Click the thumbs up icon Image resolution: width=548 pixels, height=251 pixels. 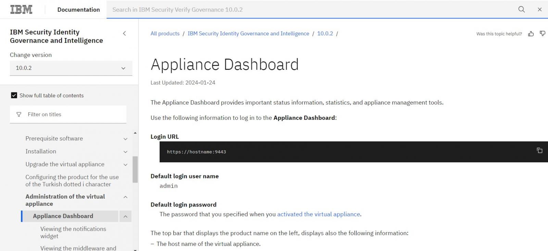coord(531,34)
